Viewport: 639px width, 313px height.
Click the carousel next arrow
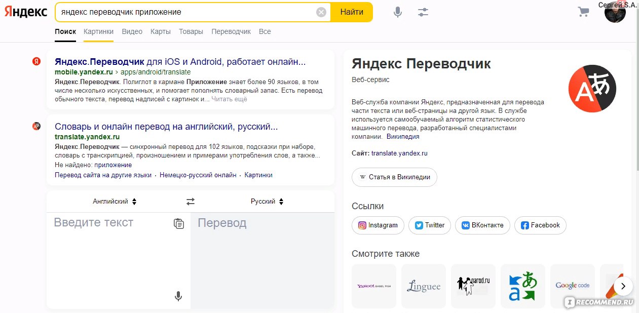(623, 286)
